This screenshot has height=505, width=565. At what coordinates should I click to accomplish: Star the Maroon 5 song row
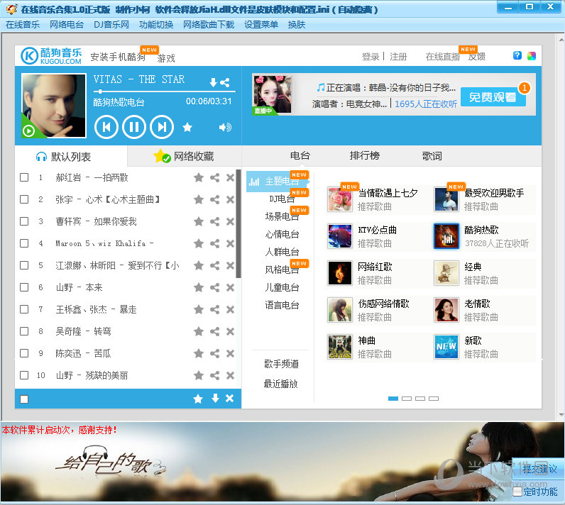coord(199,244)
